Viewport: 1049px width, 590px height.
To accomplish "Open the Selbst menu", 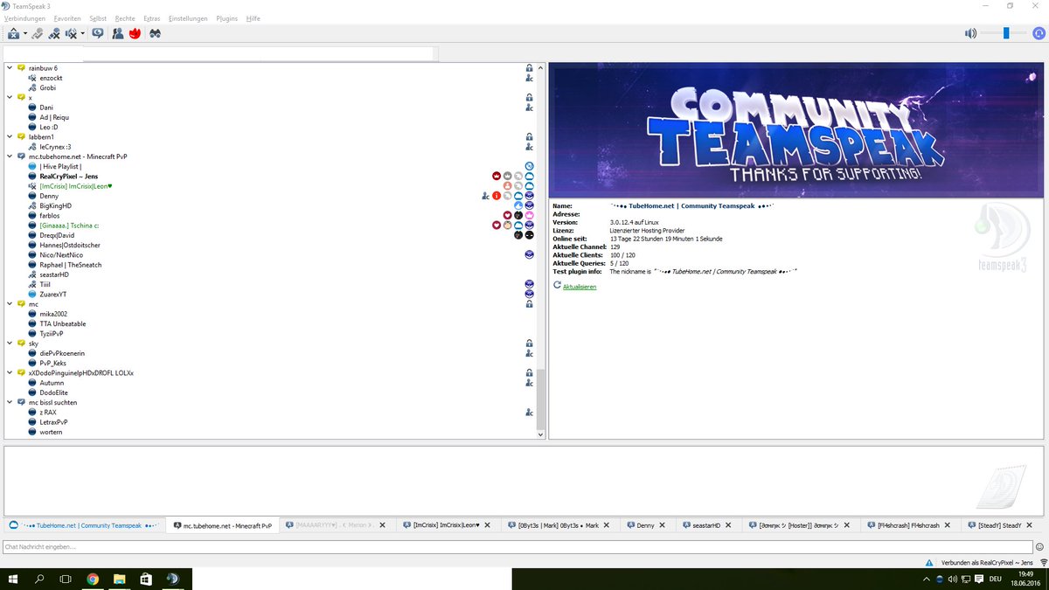I will coord(98,18).
